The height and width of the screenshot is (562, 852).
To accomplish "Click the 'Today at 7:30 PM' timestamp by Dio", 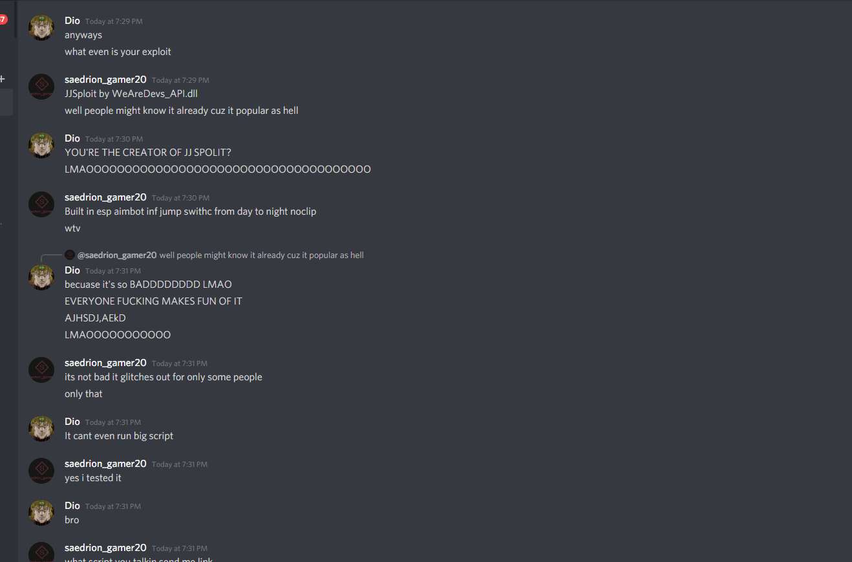I will [x=114, y=139].
